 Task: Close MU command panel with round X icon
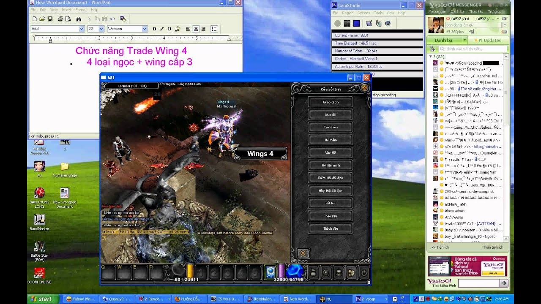point(364,88)
